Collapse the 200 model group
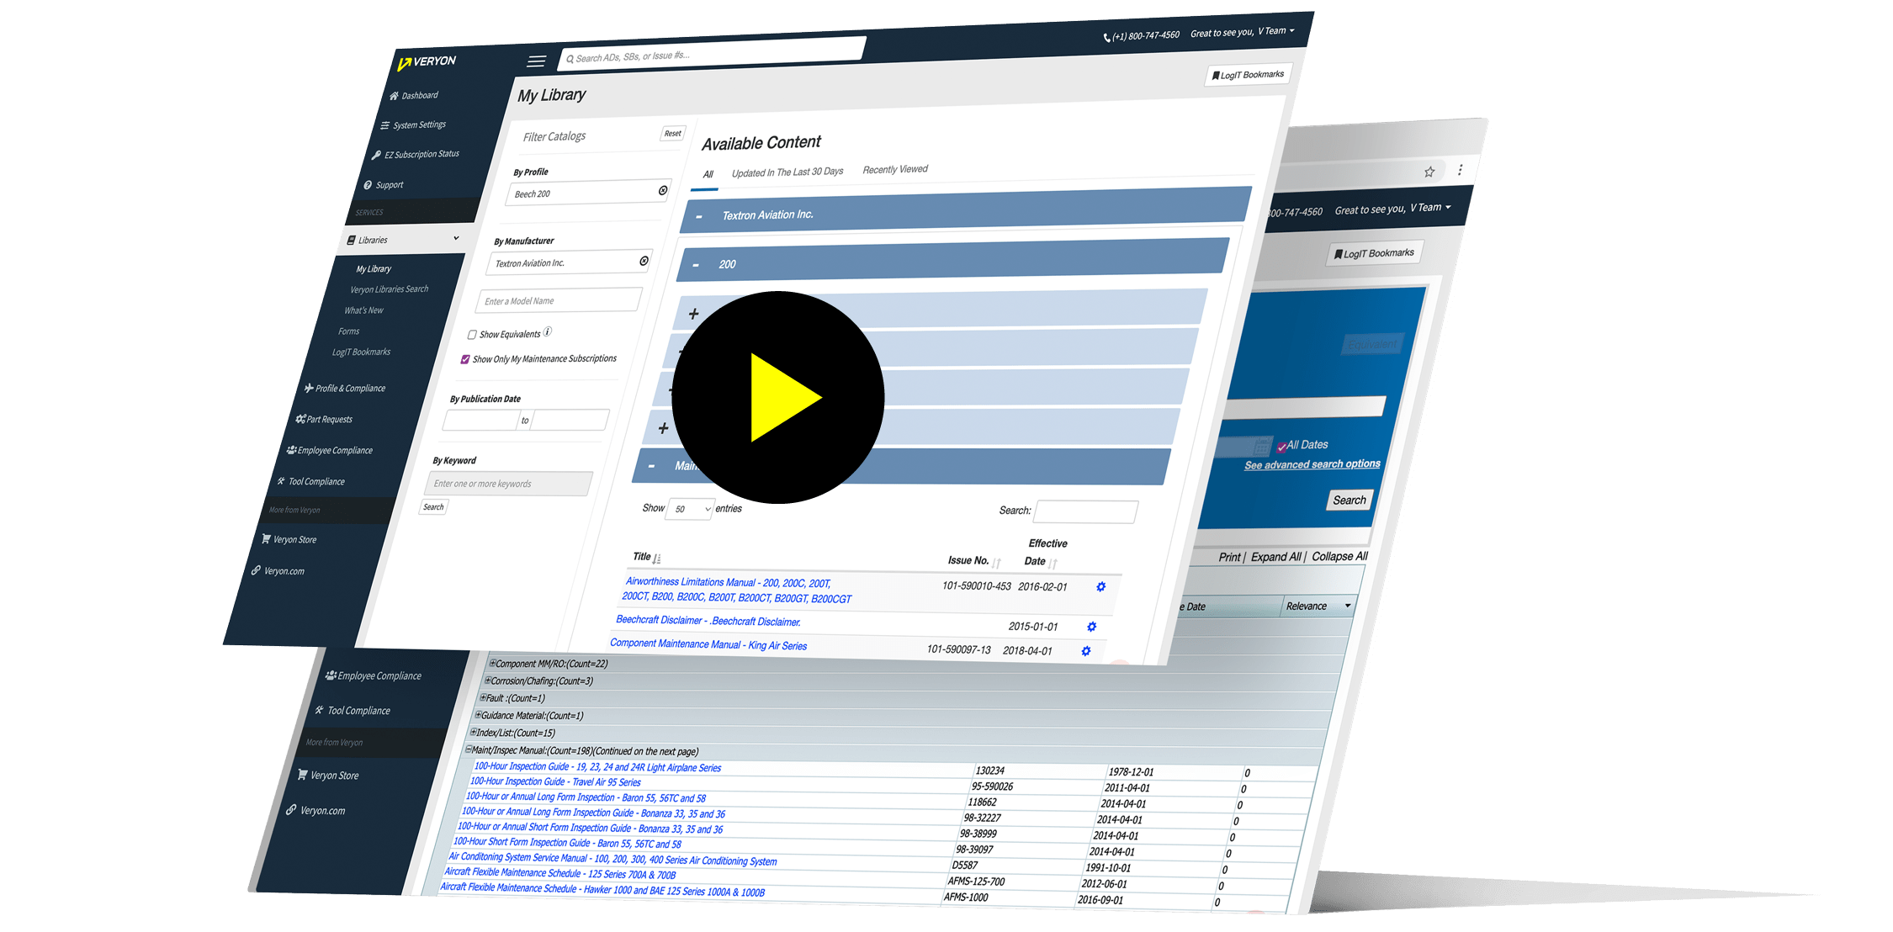 695,265
